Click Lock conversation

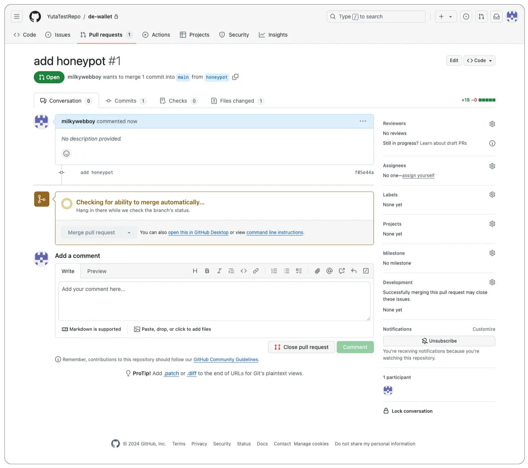408,411
